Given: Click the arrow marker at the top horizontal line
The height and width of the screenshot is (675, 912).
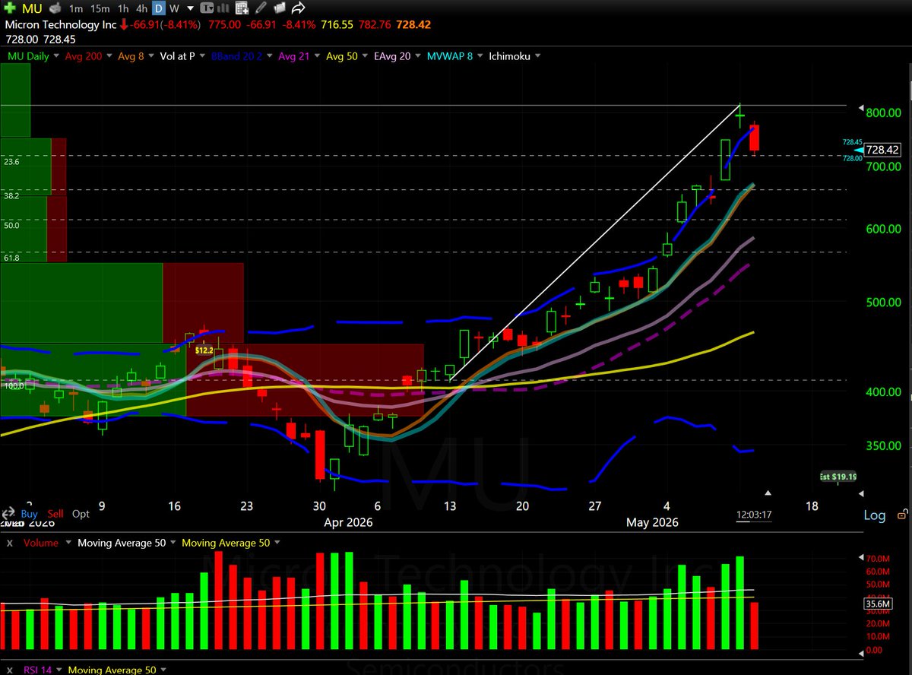Looking at the screenshot, I should [x=860, y=106].
